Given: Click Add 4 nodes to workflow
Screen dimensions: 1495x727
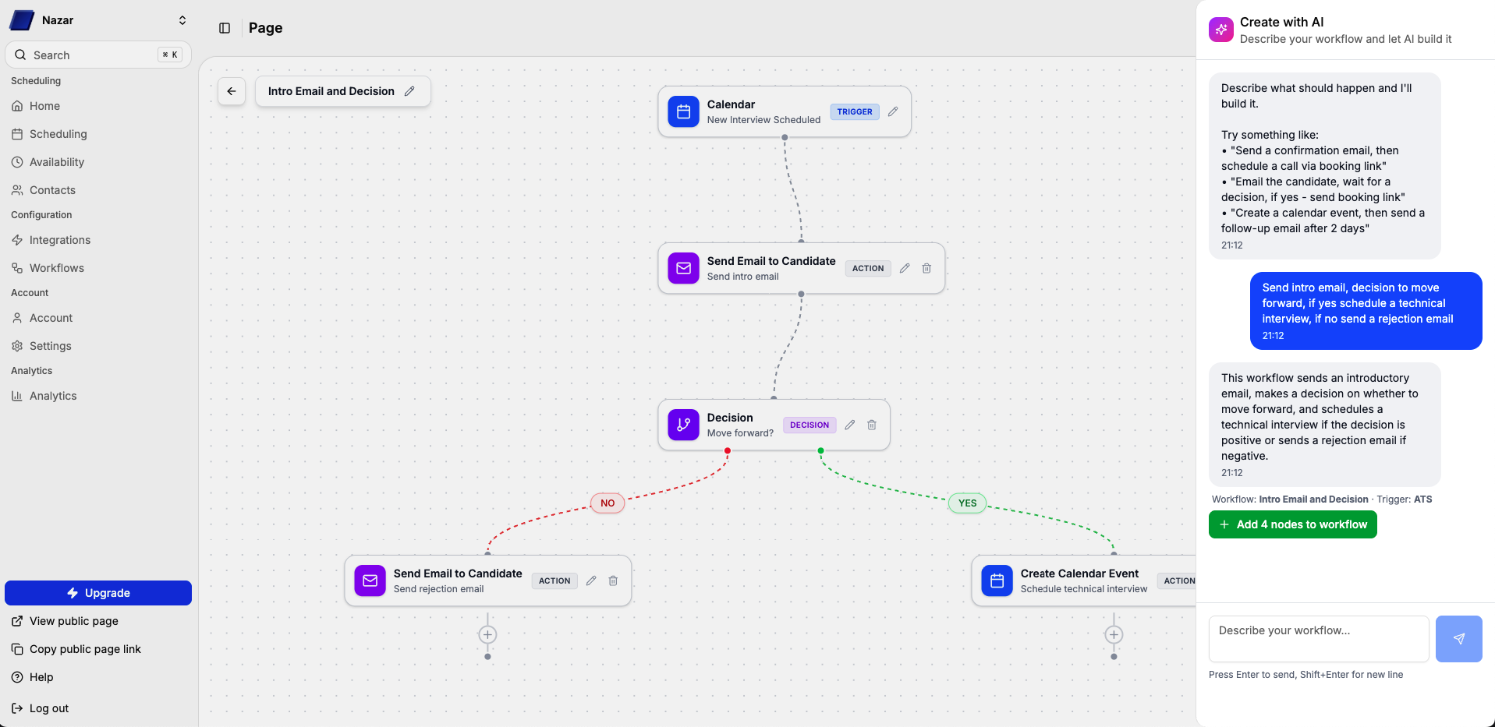Looking at the screenshot, I should click(x=1291, y=524).
